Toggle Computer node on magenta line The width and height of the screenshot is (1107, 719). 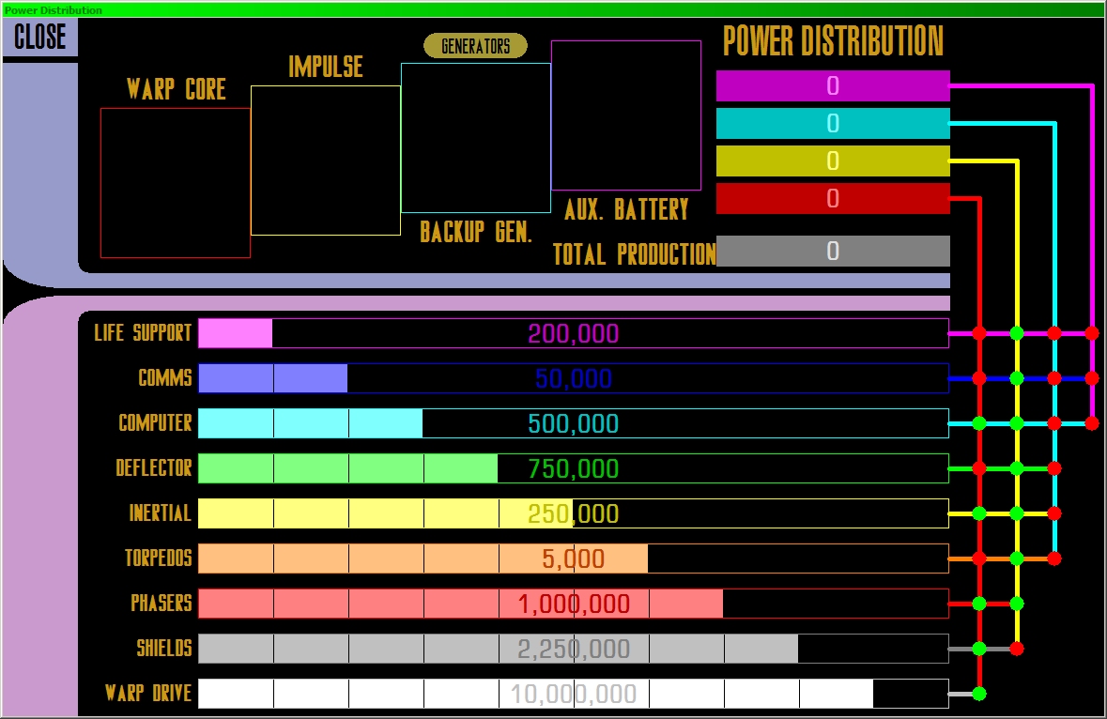coord(1092,423)
